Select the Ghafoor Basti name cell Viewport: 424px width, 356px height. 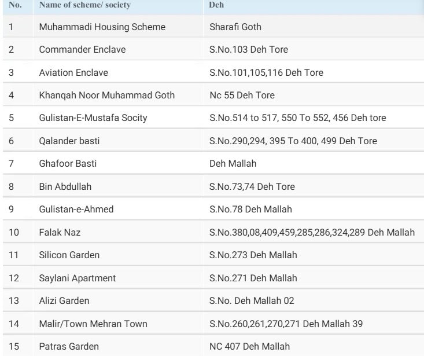coord(68,164)
